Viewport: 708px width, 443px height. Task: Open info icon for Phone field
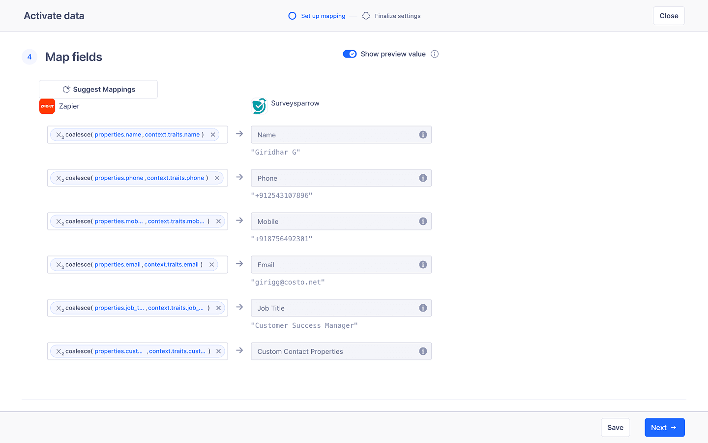tap(423, 178)
